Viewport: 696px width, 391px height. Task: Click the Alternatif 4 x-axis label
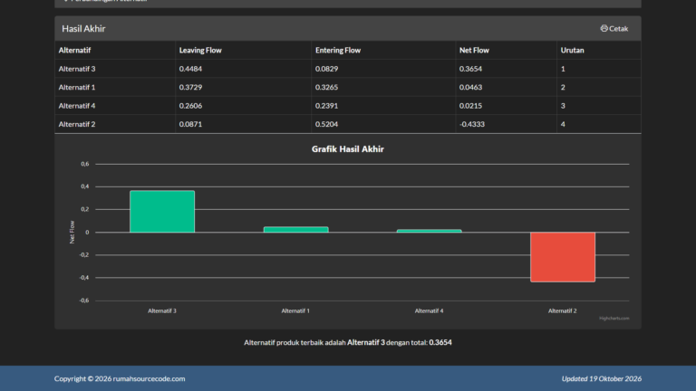click(x=429, y=310)
